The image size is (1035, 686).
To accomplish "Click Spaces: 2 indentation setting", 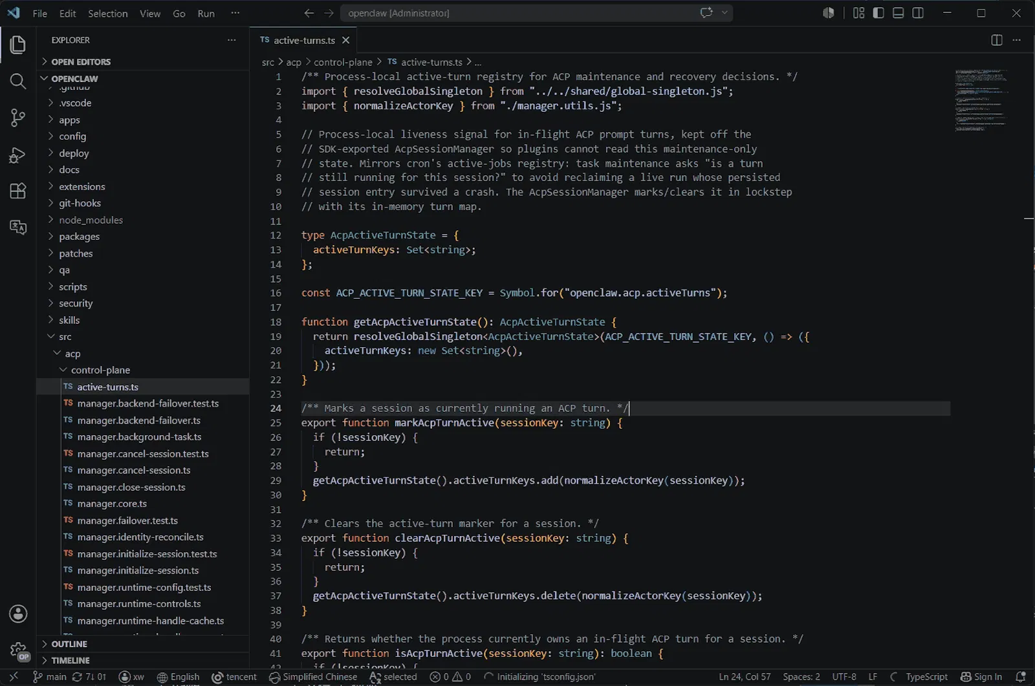I will point(801,677).
